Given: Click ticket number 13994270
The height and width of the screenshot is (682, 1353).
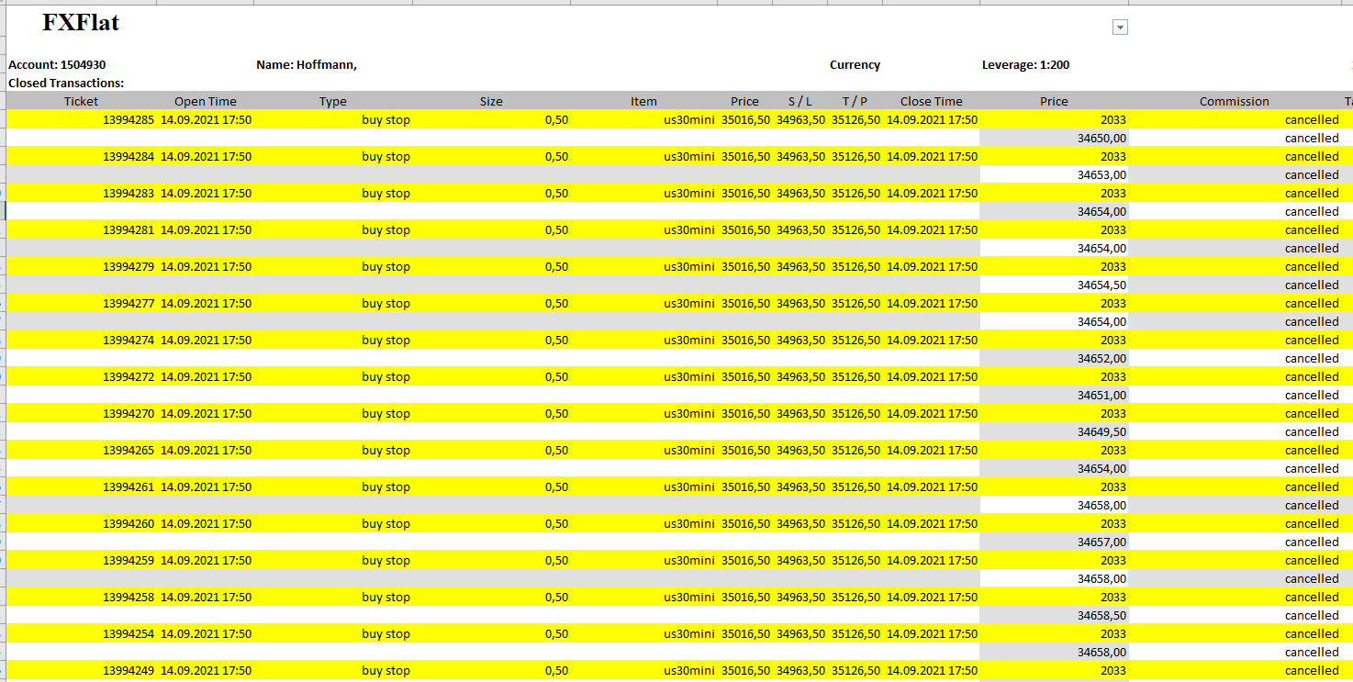Looking at the screenshot, I should (x=129, y=414).
